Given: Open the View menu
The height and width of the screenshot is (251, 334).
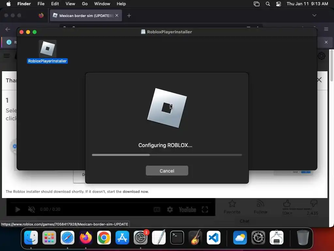Looking at the screenshot, I should [x=70, y=4].
